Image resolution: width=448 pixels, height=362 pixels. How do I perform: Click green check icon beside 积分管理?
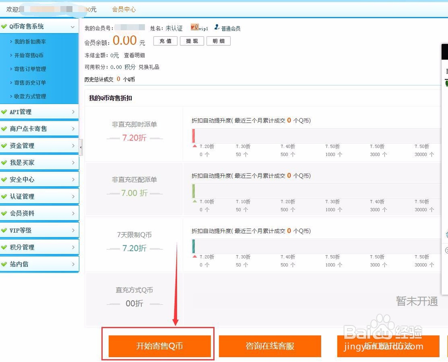pyautogui.click(x=4, y=247)
